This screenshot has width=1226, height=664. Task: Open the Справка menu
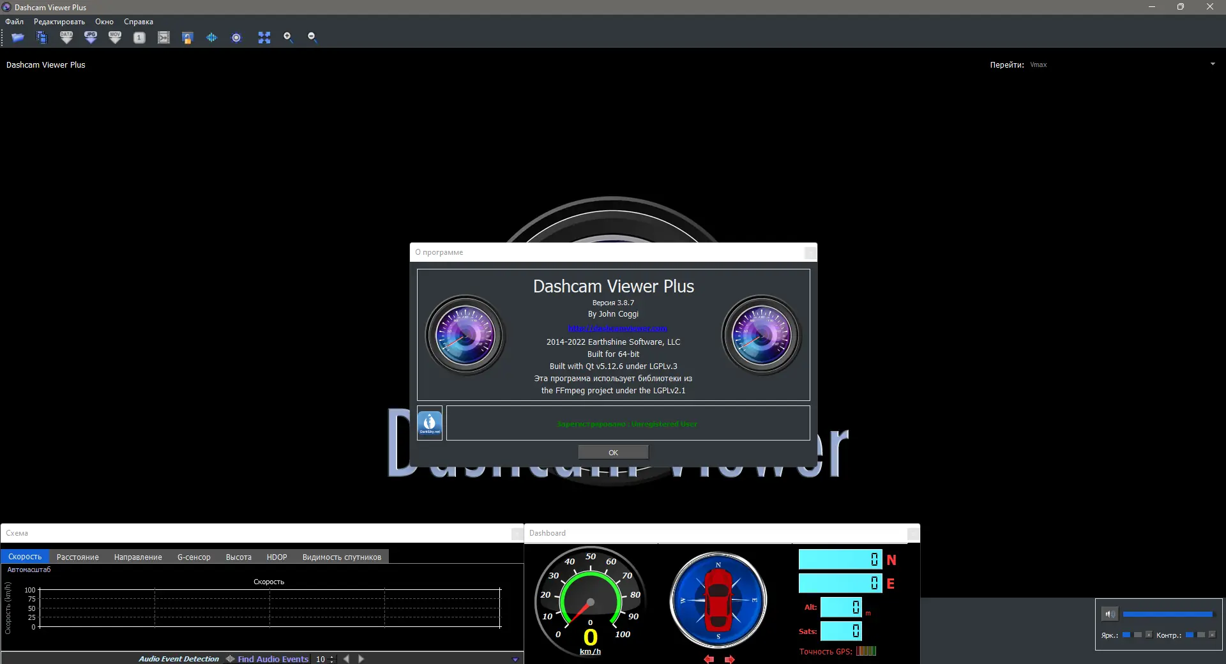point(139,22)
